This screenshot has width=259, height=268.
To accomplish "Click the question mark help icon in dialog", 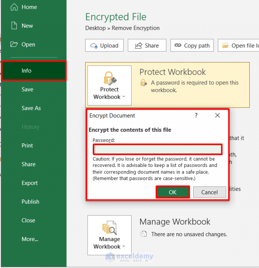I will pyautogui.click(x=196, y=116).
